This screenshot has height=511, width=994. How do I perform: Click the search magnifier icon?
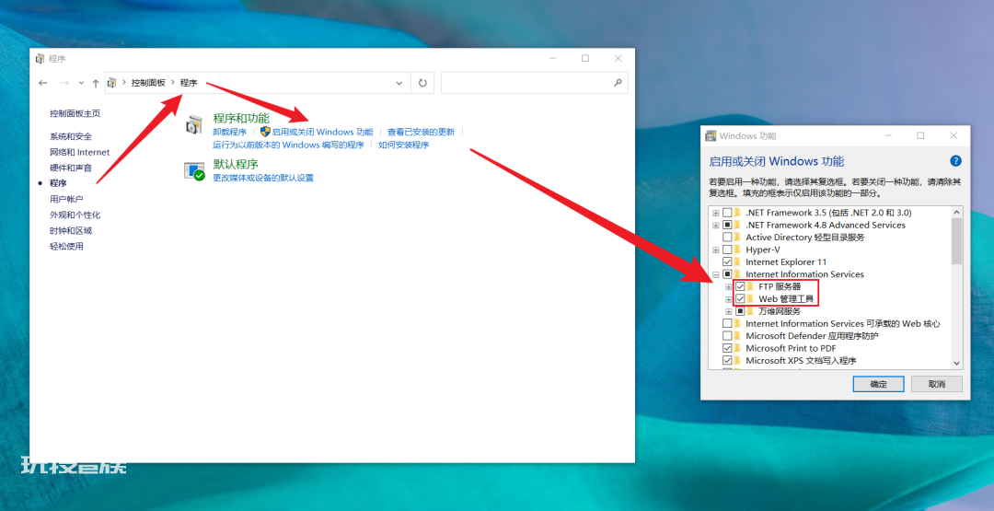click(618, 83)
